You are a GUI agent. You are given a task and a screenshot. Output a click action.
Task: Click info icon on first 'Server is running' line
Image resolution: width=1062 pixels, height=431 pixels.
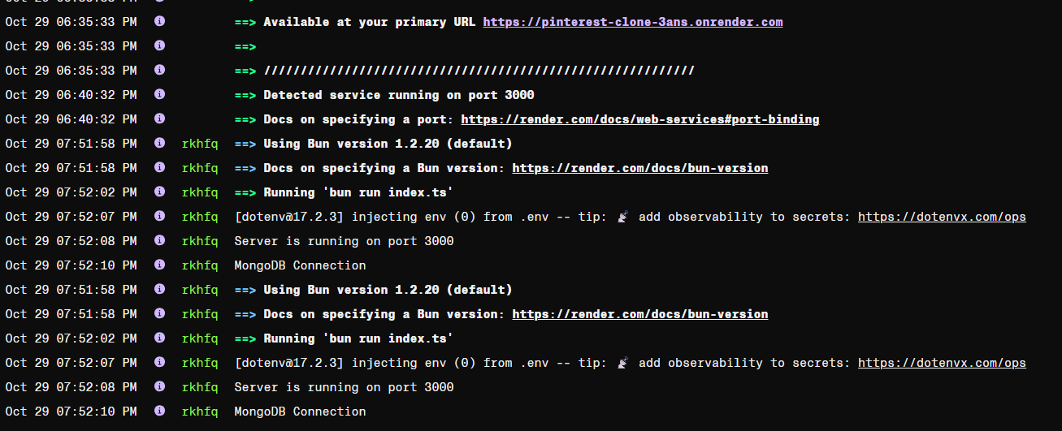coord(159,241)
